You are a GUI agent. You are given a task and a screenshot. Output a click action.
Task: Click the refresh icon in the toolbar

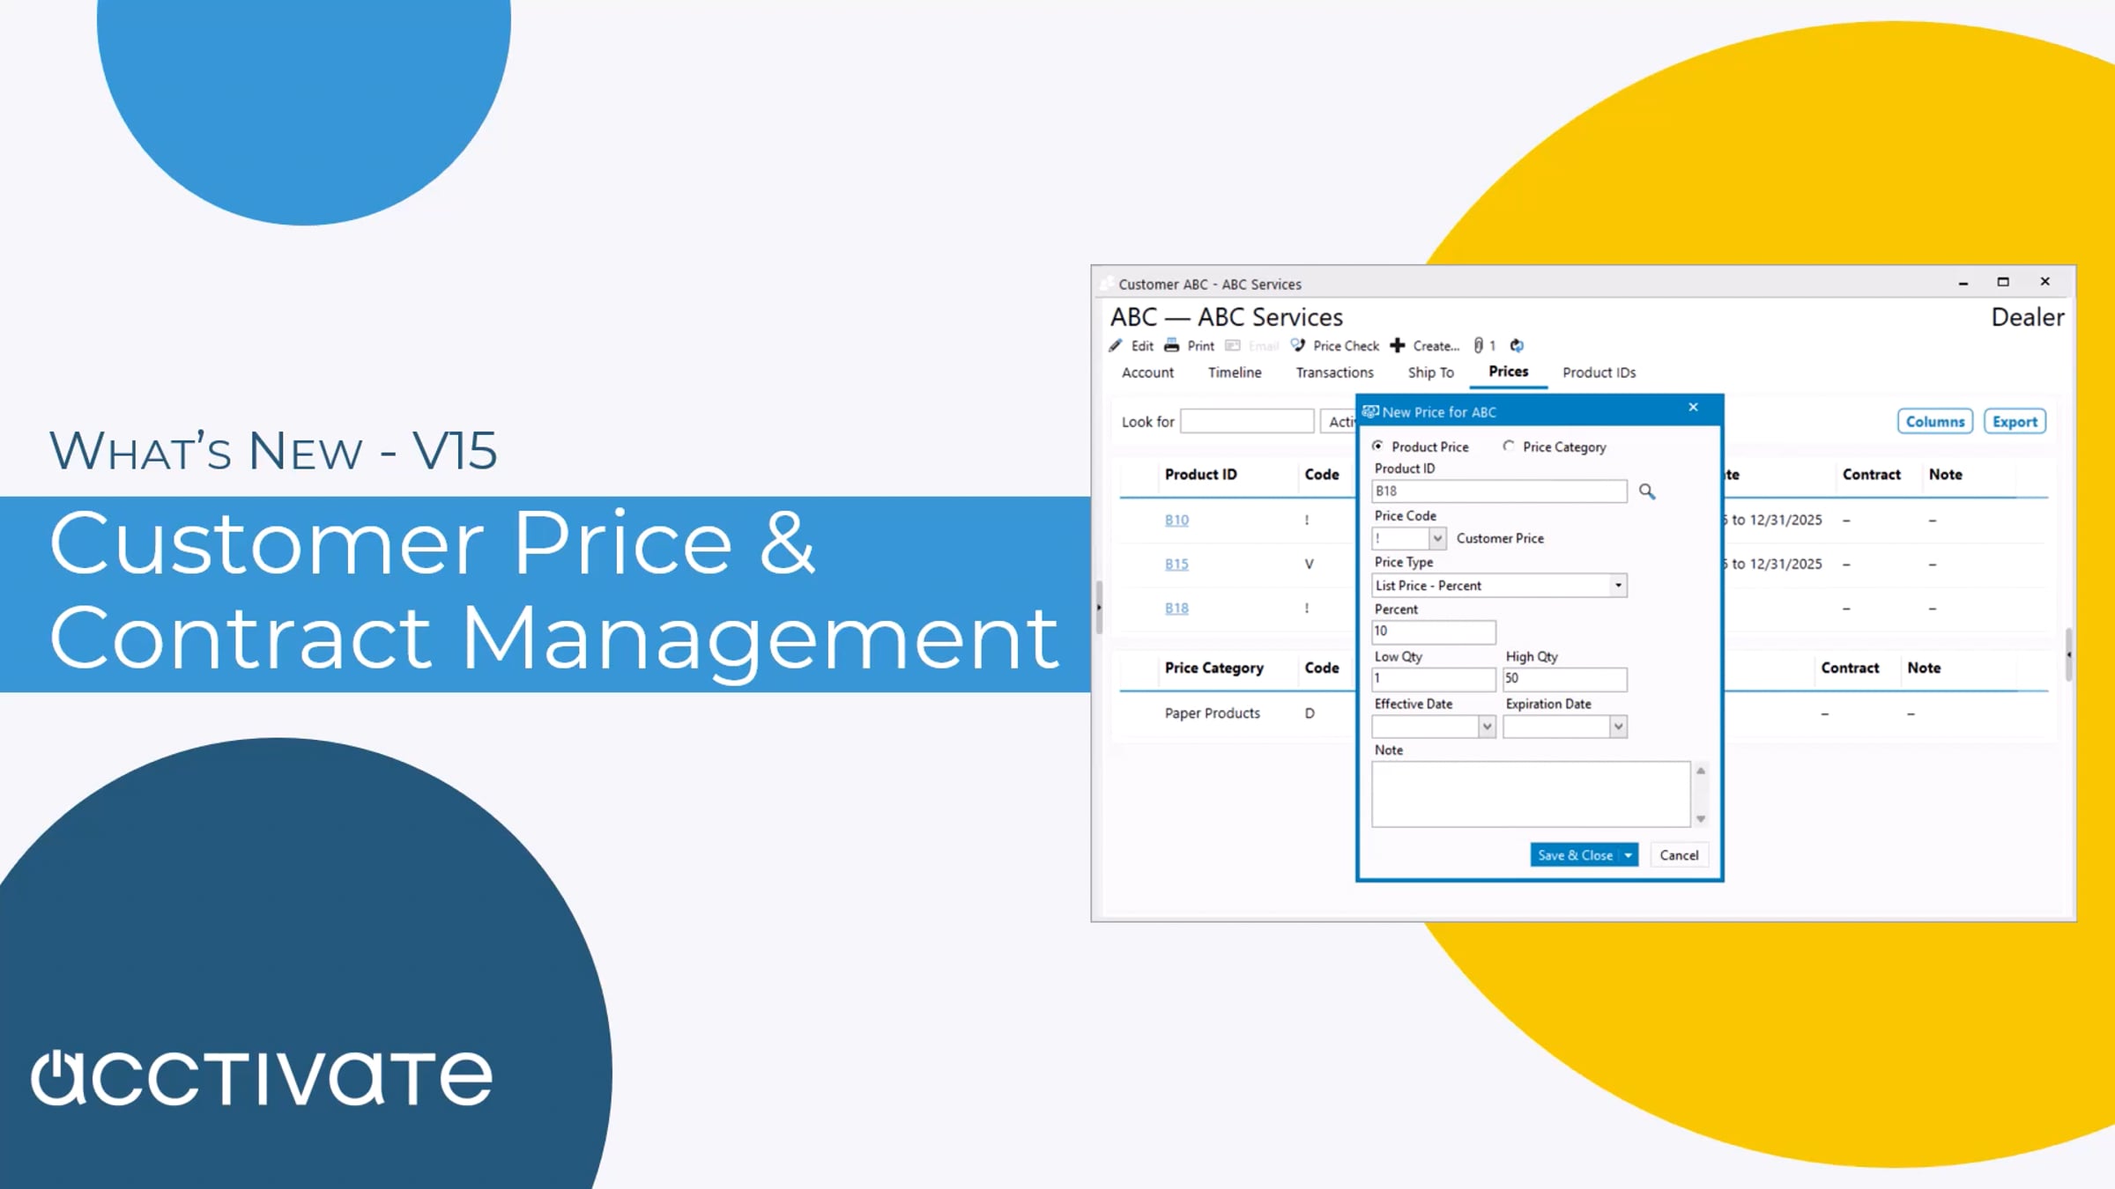(x=1517, y=345)
